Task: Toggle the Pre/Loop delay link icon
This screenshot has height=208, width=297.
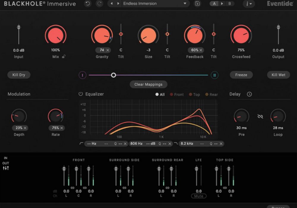Action: click(x=260, y=116)
